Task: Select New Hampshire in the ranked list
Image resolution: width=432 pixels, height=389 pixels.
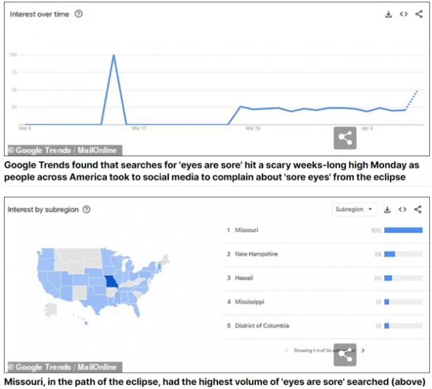Action: [256, 254]
